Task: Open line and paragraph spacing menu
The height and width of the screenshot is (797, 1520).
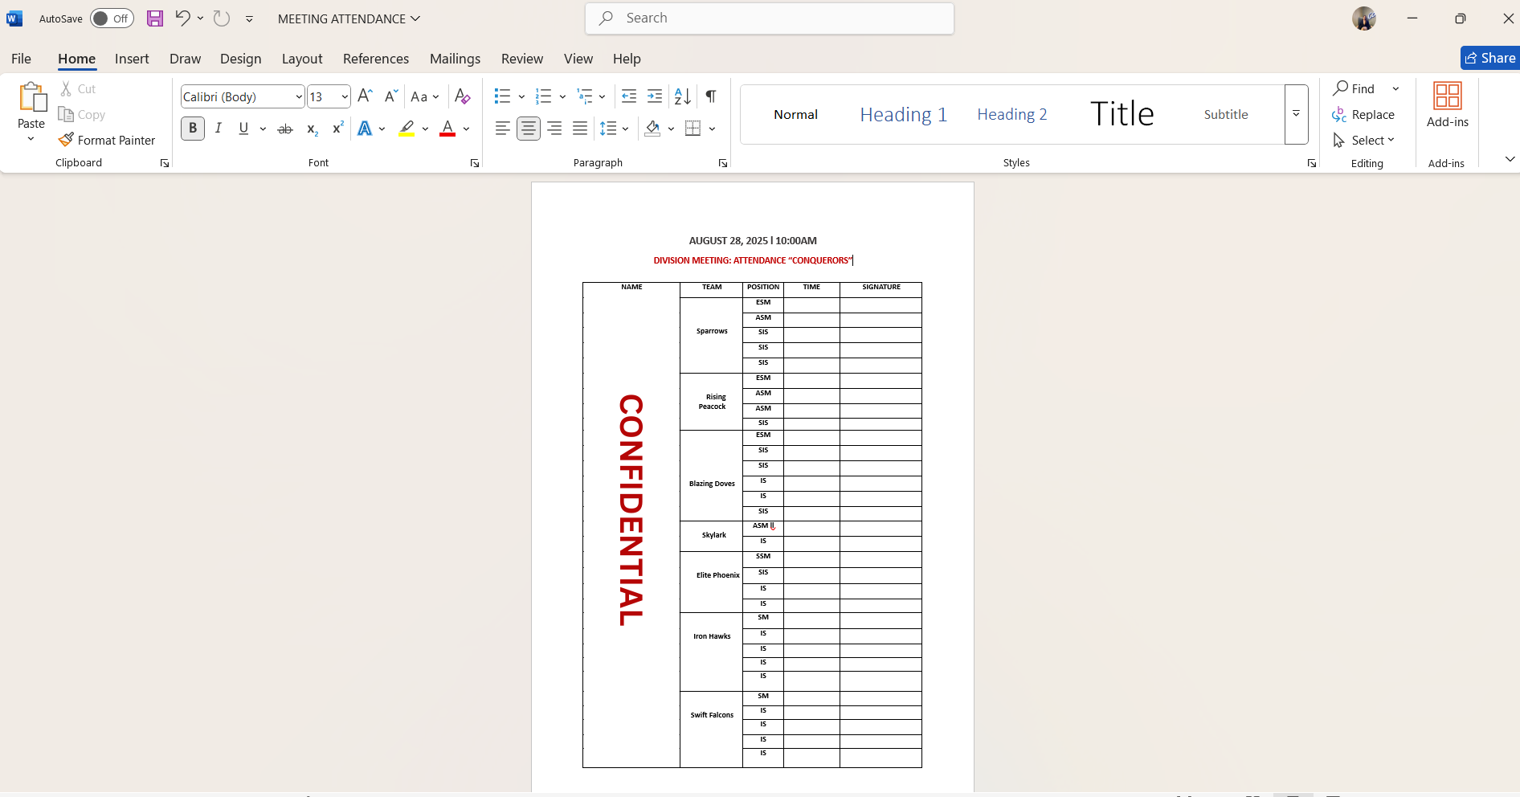Action: [615, 129]
